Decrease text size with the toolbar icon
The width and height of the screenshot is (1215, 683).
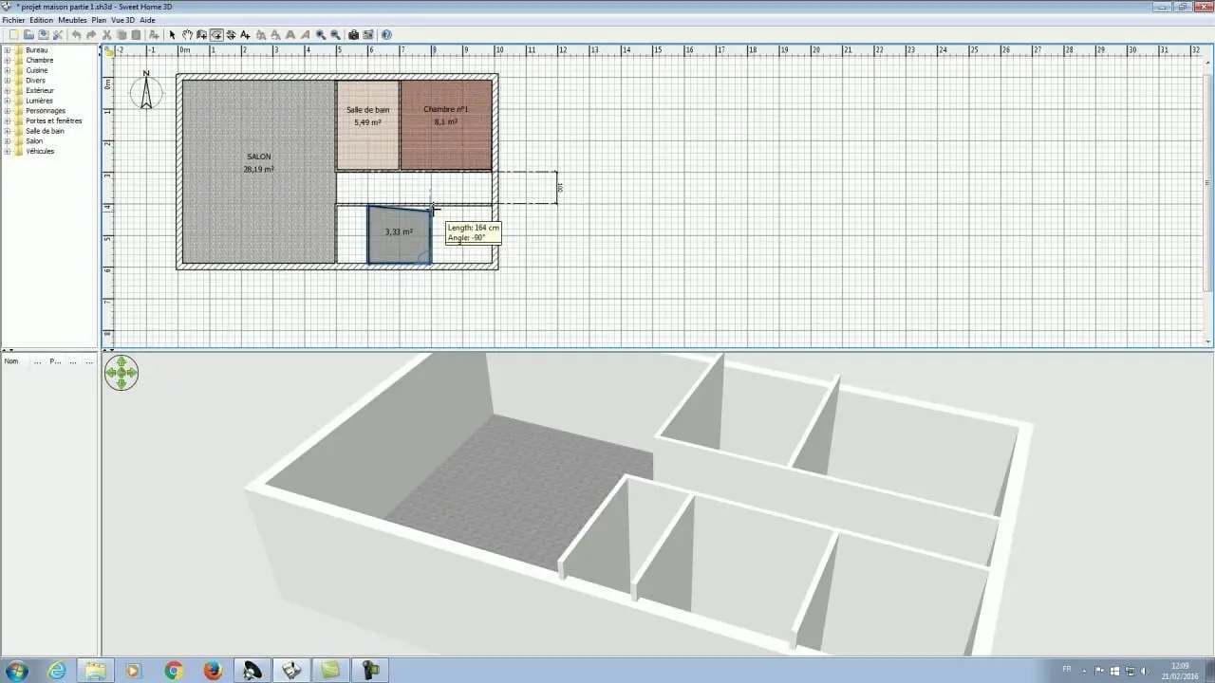pos(275,35)
